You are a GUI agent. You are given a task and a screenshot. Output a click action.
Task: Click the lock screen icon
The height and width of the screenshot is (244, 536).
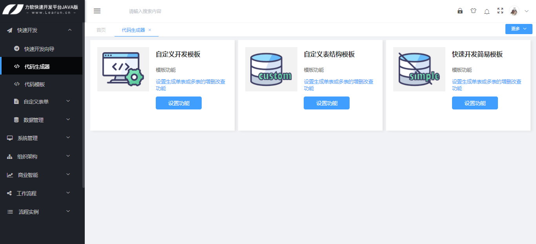(460, 11)
